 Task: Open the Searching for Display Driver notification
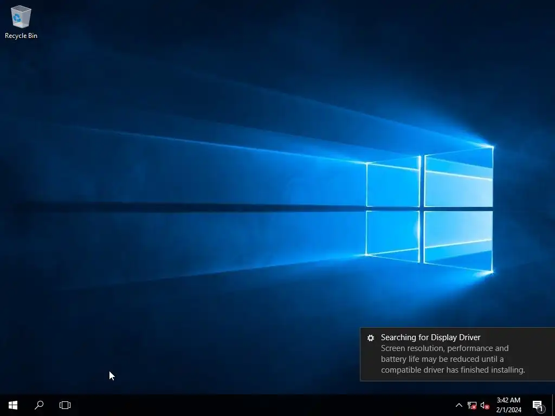click(x=457, y=354)
